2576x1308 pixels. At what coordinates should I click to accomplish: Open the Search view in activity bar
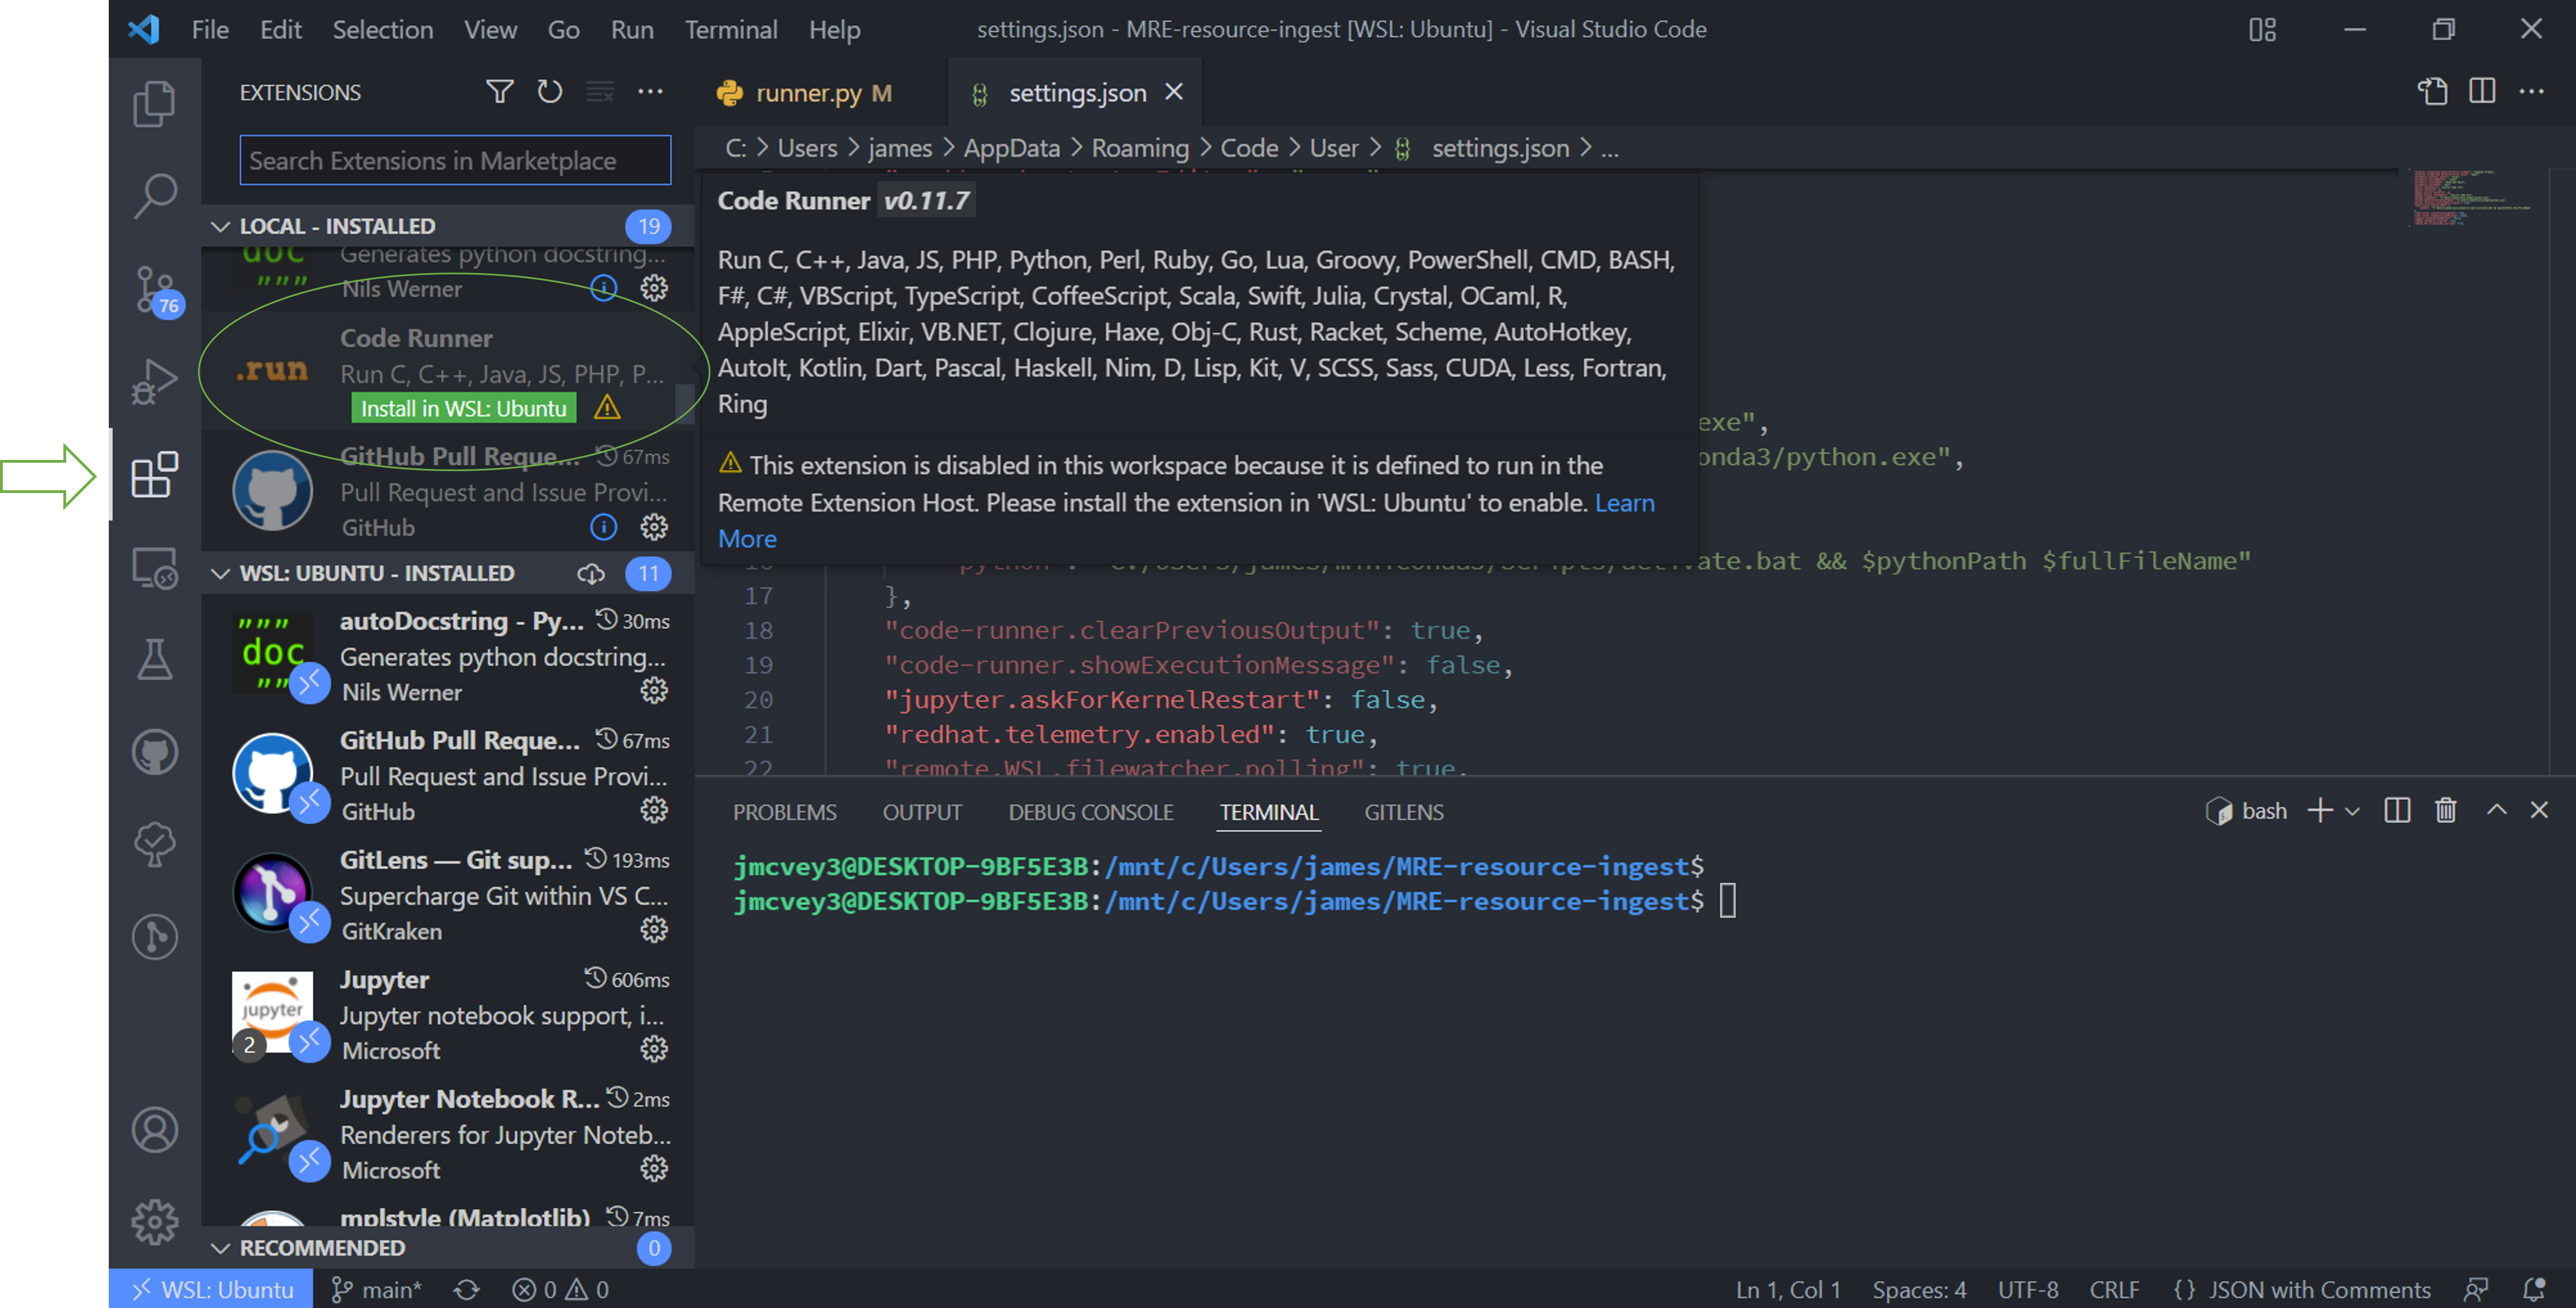(154, 195)
